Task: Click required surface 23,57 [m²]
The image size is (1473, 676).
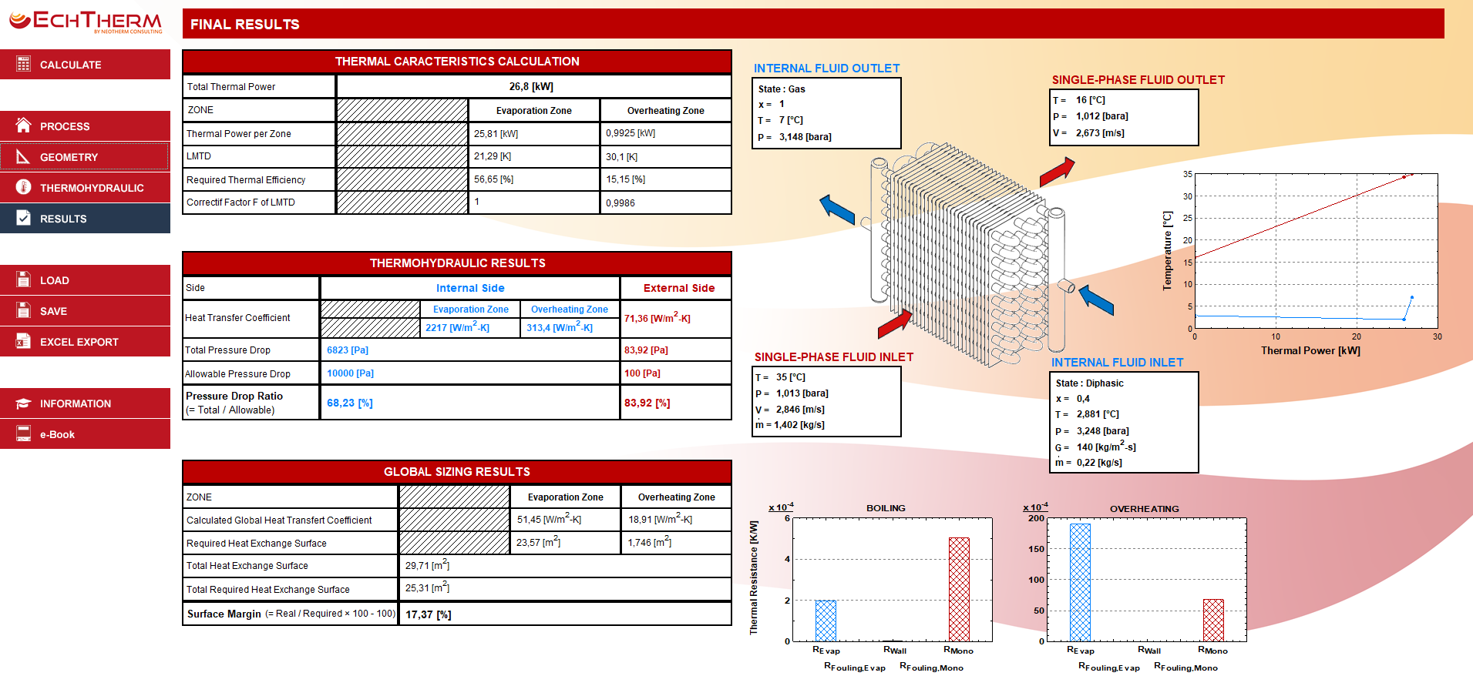Action: 538,542
